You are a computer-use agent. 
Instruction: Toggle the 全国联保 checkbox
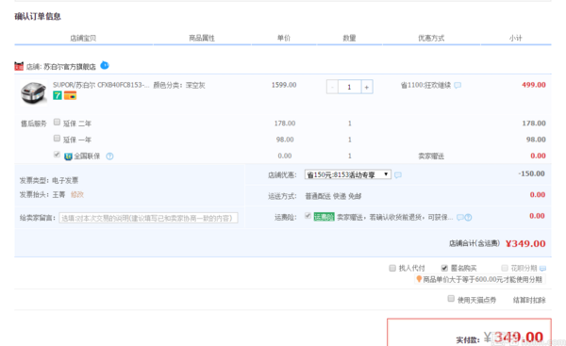[x=57, y=155]
